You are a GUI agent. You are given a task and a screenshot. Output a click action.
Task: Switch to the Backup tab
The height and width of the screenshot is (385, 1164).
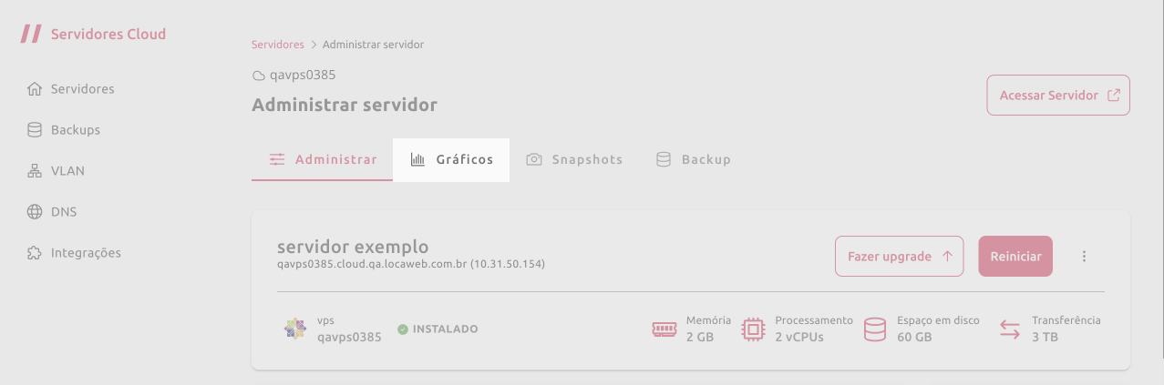pyautogui.click(x=694, y=159)
